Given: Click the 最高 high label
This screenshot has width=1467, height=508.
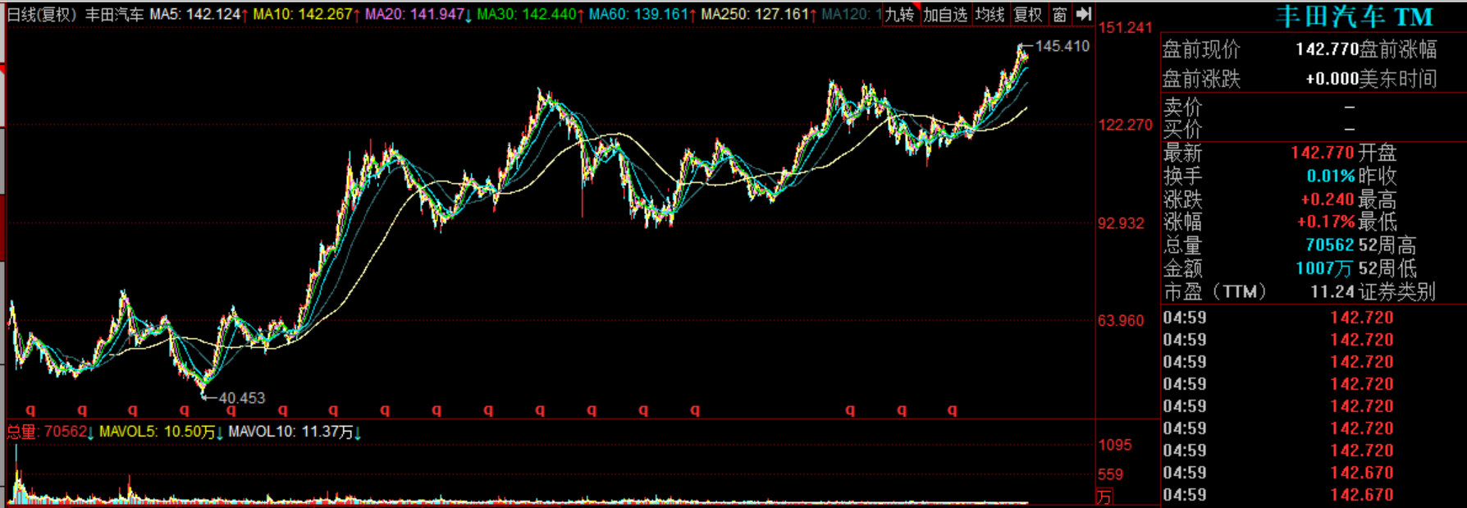Looking at the screenshot, I should coord(1378,199).
